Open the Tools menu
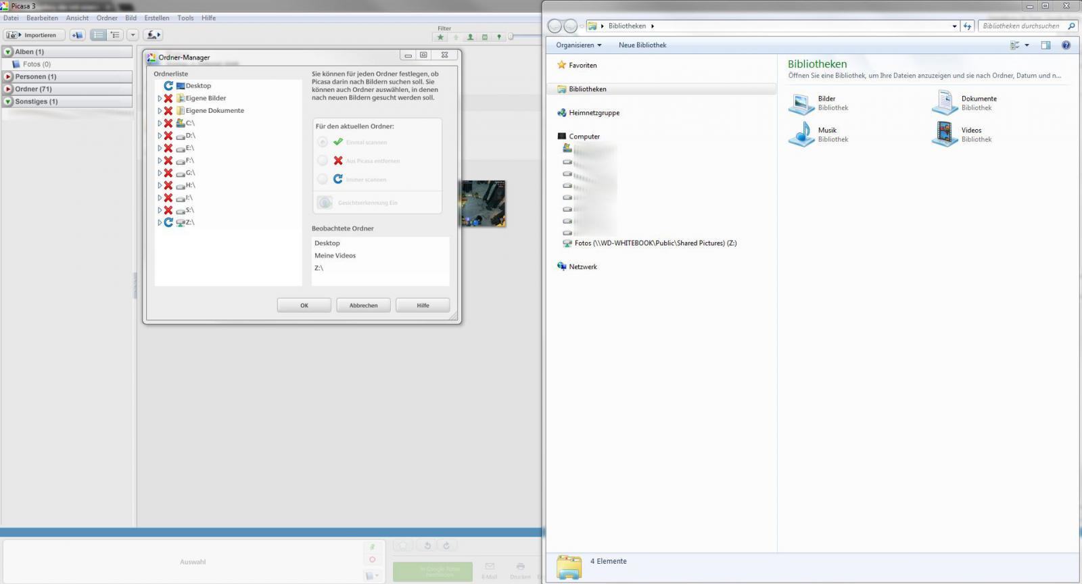1082x584 pixels. pyautogui.click(x=185, y=18)
